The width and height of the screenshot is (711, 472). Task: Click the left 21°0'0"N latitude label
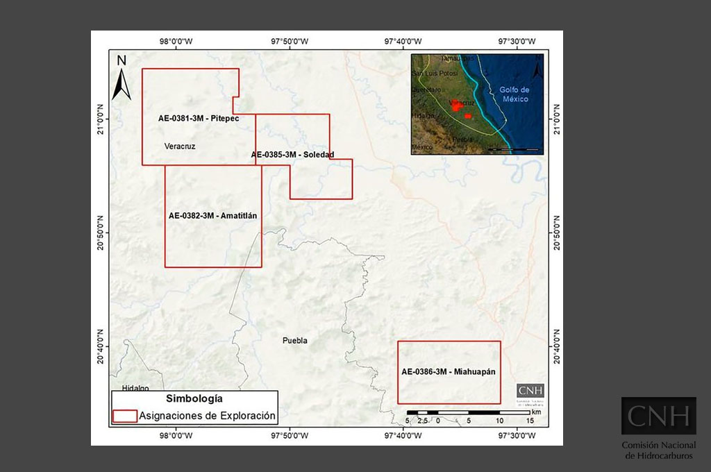click(100, 119)
